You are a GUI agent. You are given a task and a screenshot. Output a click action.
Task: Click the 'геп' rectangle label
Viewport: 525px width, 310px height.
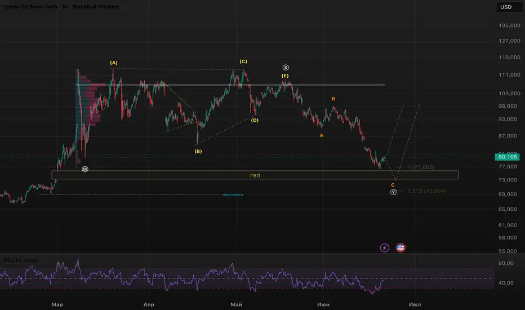pos(255,175)
